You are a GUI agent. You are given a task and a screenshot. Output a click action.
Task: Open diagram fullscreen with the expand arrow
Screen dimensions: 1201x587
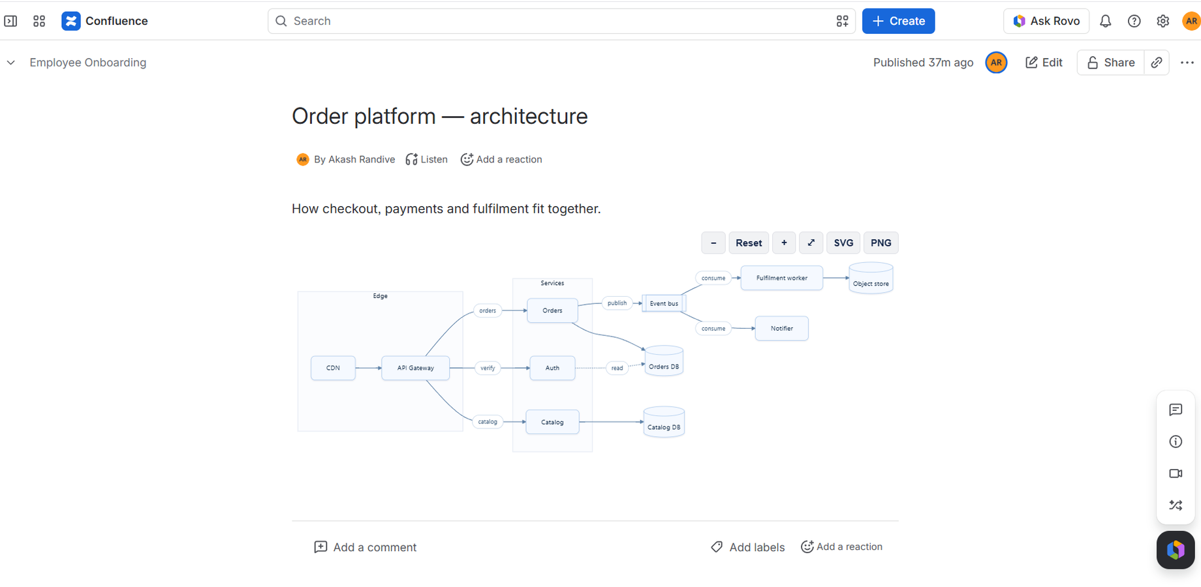tap(811, 243)
